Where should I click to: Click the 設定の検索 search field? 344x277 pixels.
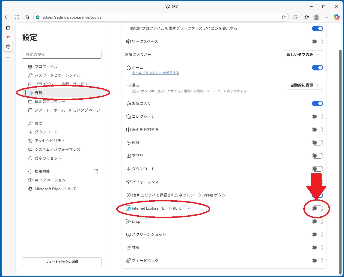point(62,55)
